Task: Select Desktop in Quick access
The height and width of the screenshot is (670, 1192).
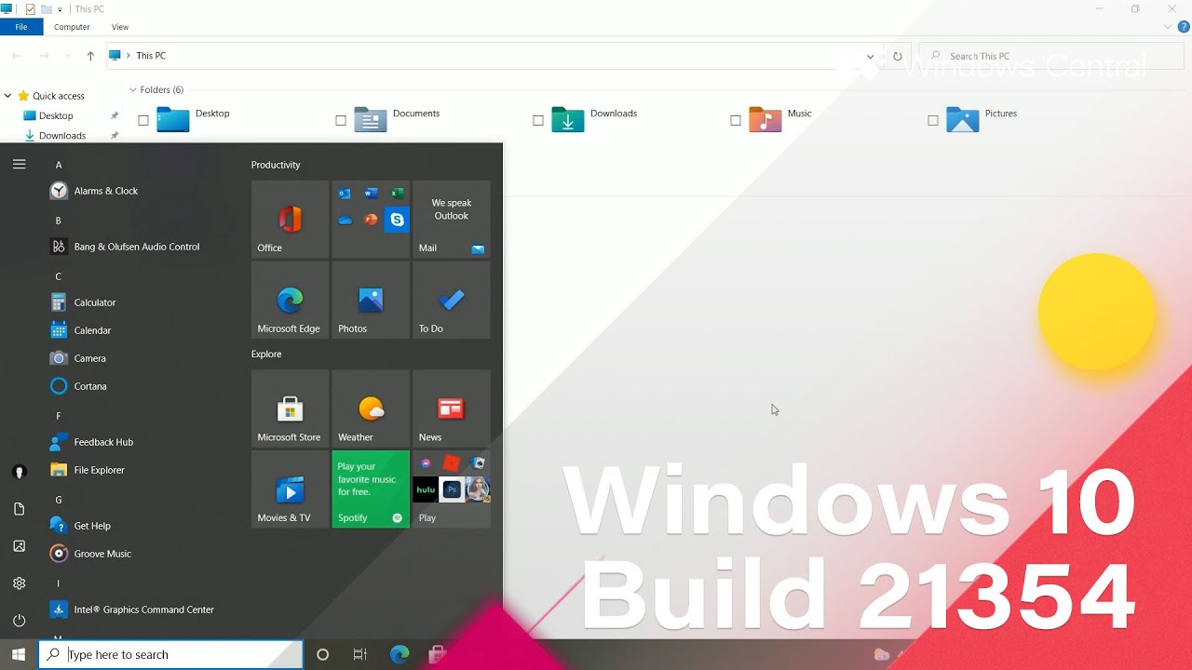Action: [56, 116]
